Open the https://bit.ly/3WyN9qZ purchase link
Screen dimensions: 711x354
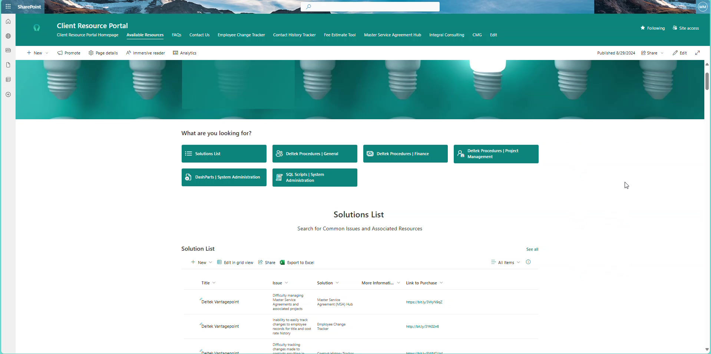coord(424,302)
